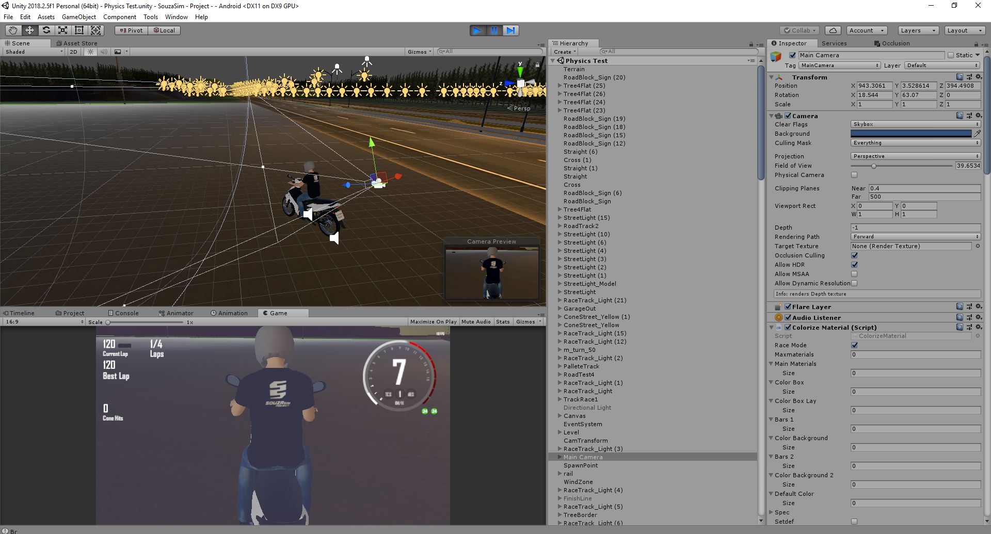Toggle Race Mode checkbox

(854, 345)
